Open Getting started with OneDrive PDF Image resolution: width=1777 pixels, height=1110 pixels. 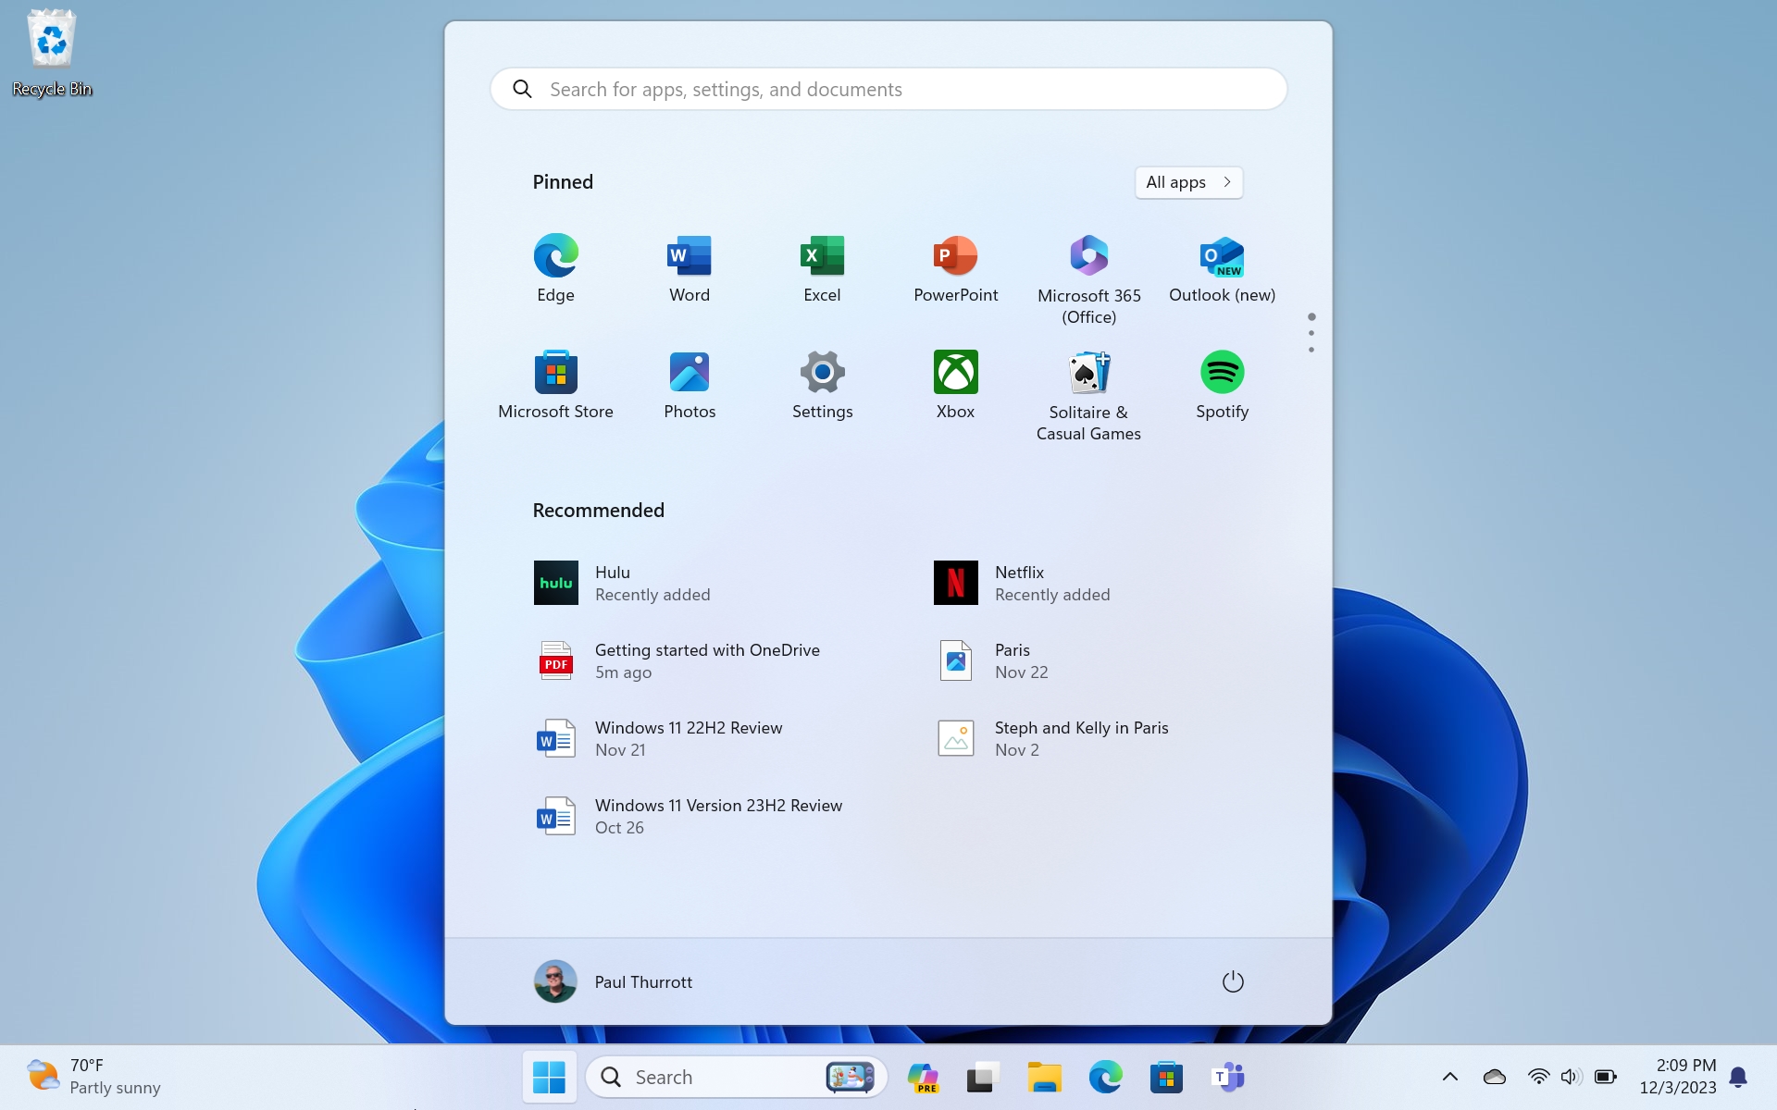click(707, 660)
